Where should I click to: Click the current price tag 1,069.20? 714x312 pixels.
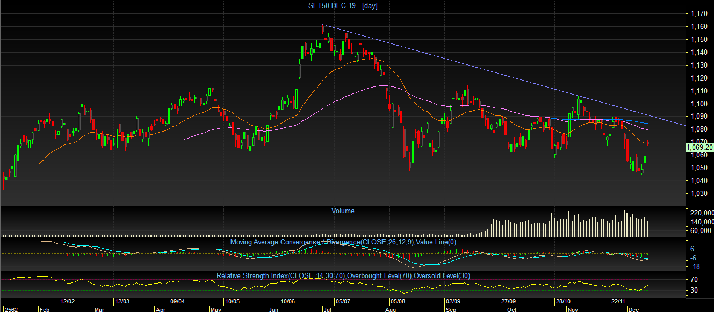[700, 147]
